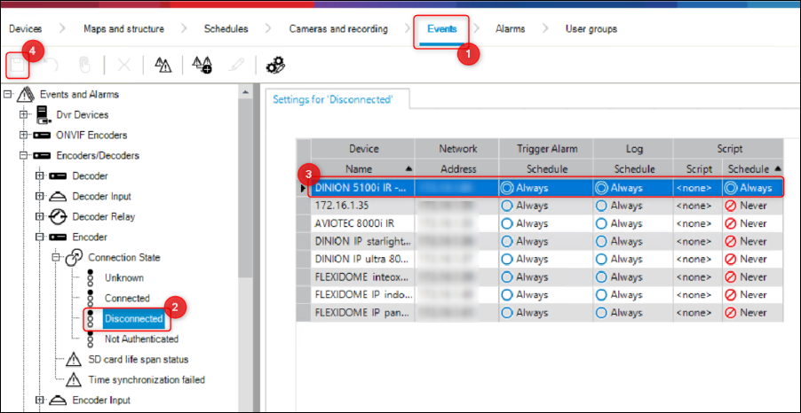The image size is (801, 413).
Task: Click the Dvr Devices icon in tree
Action: pyautogui.click(x=42, y=114)
